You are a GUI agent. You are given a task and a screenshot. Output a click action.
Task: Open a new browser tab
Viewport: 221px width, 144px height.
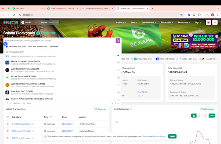[x=152, y=8]
